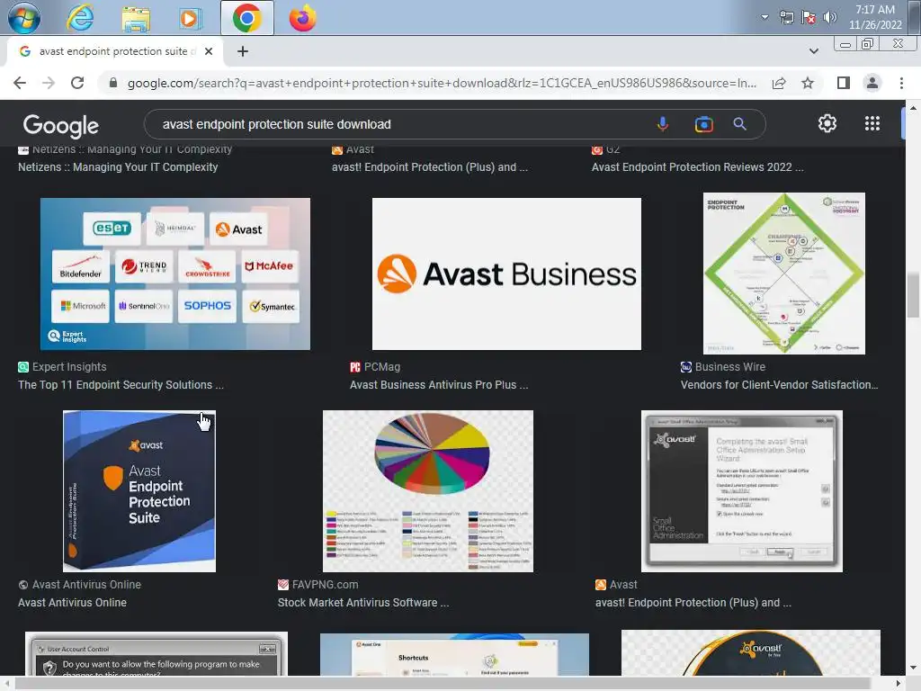Click the 'Avast Antivirus Online' title link

pos(72,603)
